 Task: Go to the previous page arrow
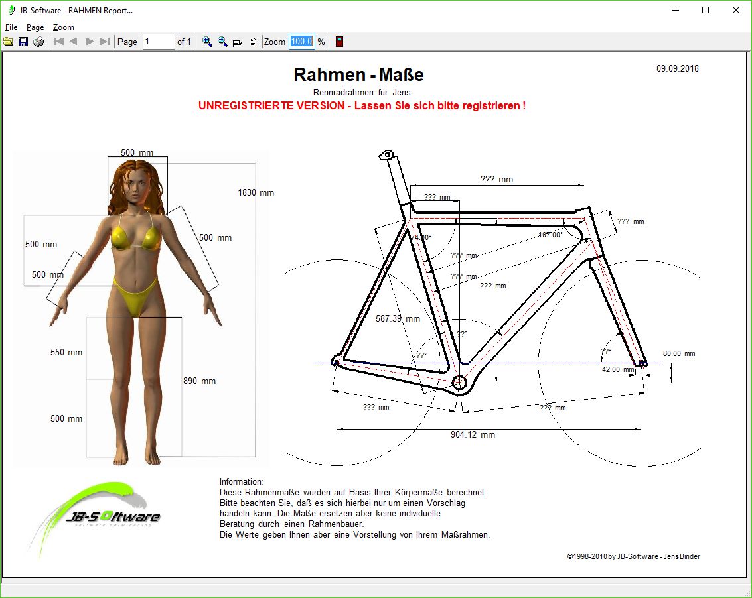coord(74,42)
